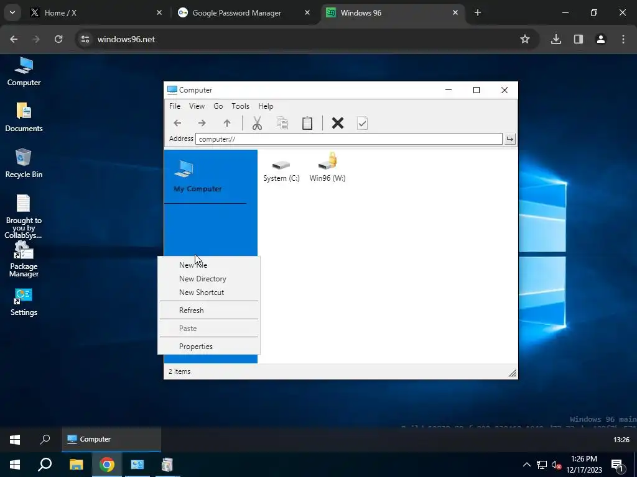This screenshot has height=477, width=637.
Task: Open Chrome profile icon
Action: 601,39
